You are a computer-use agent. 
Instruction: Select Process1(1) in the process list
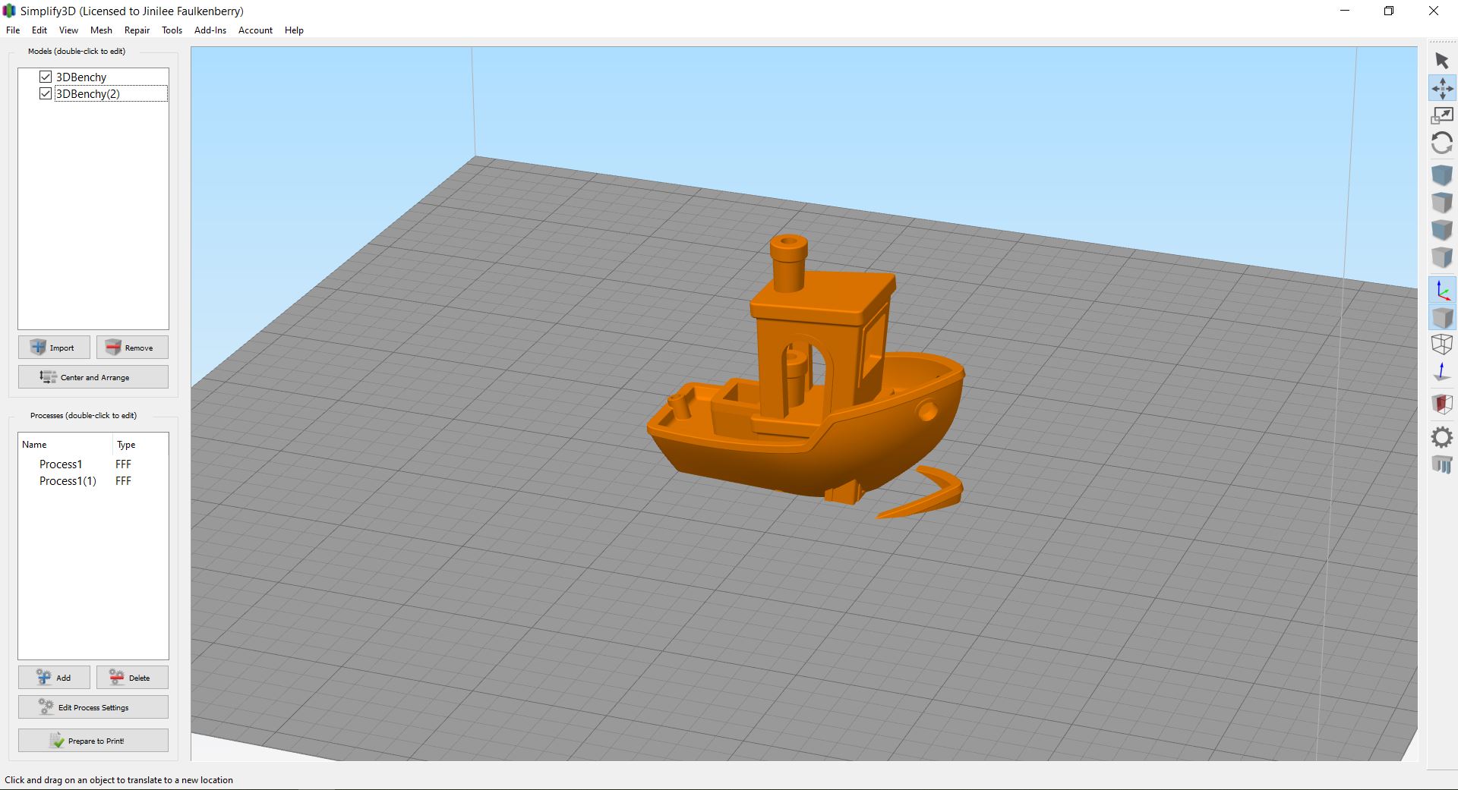68,481
